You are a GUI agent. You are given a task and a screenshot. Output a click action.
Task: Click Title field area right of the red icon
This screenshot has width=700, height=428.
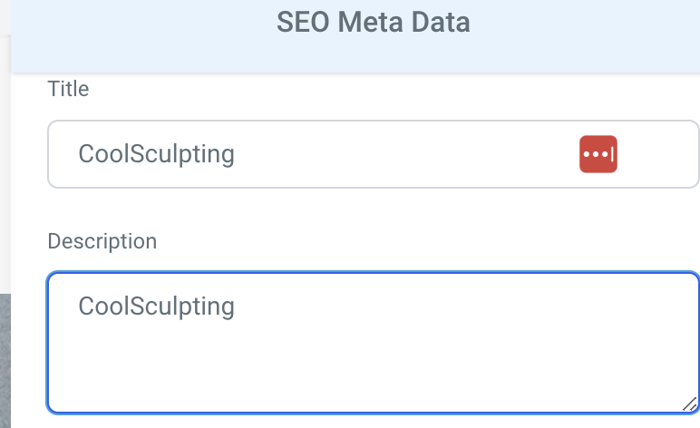pos(656,154)
